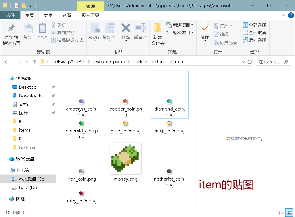
Task: Open recent locations dropdown chevron
Action: click(x=27, y=62)
